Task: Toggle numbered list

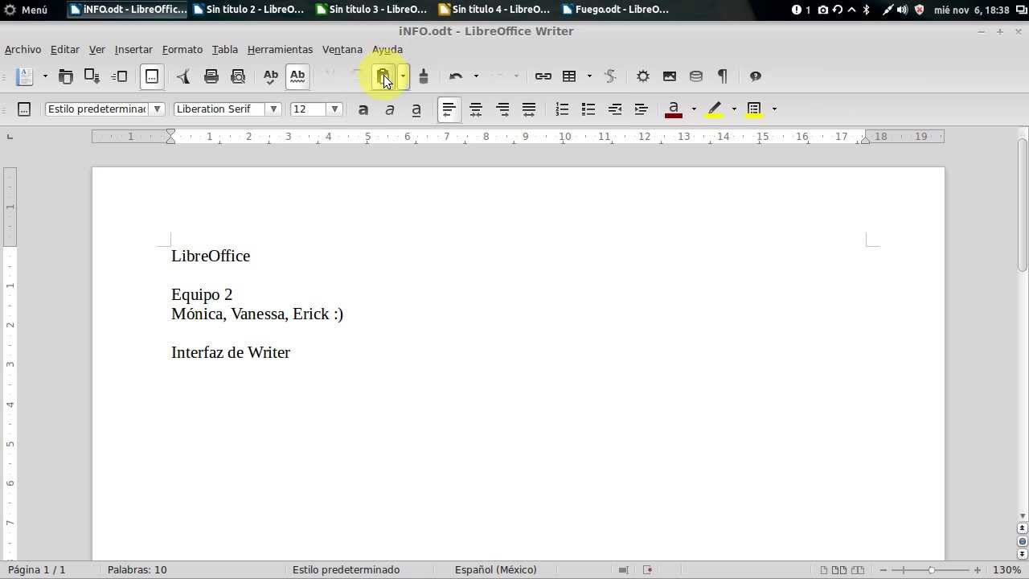Action: click(x=562, y=109)
